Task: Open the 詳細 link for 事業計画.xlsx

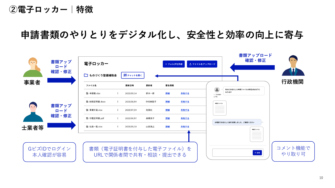Action: (x=167, y=110)
